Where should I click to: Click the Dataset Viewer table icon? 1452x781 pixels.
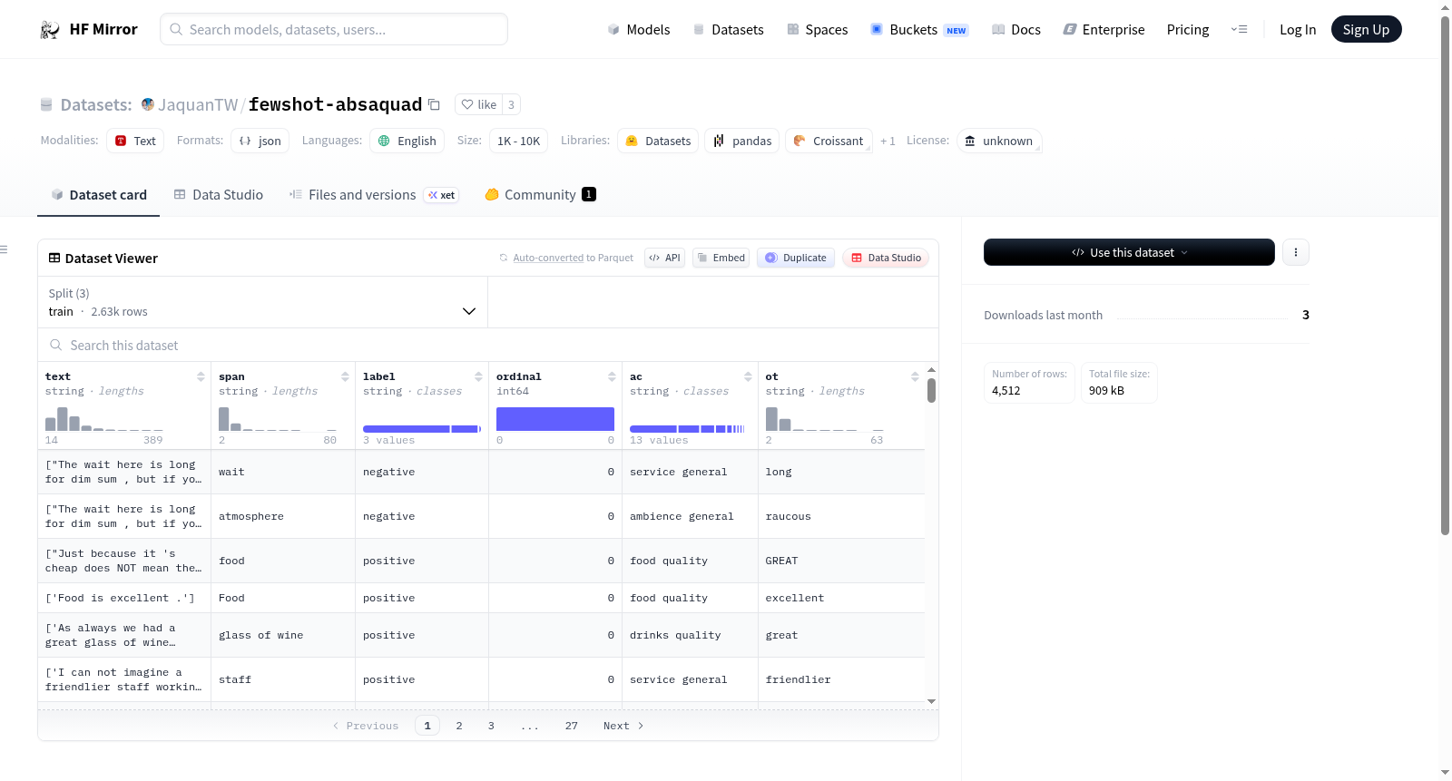pos(54,259)
